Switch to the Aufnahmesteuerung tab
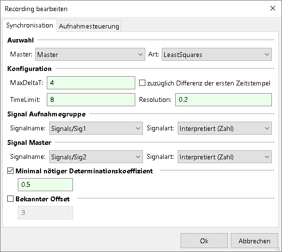 pyautogui.click(x=89, y=26)
